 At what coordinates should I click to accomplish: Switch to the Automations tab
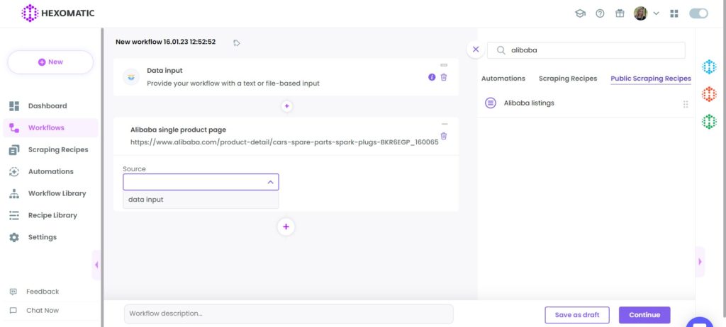503,79
